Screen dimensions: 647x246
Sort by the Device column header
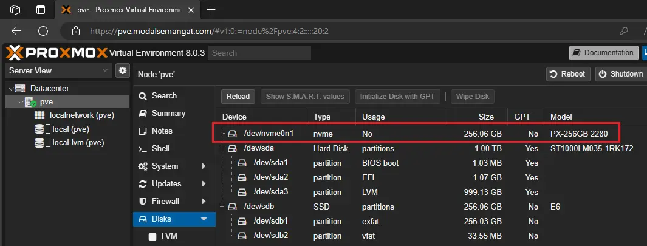point(262,117)
